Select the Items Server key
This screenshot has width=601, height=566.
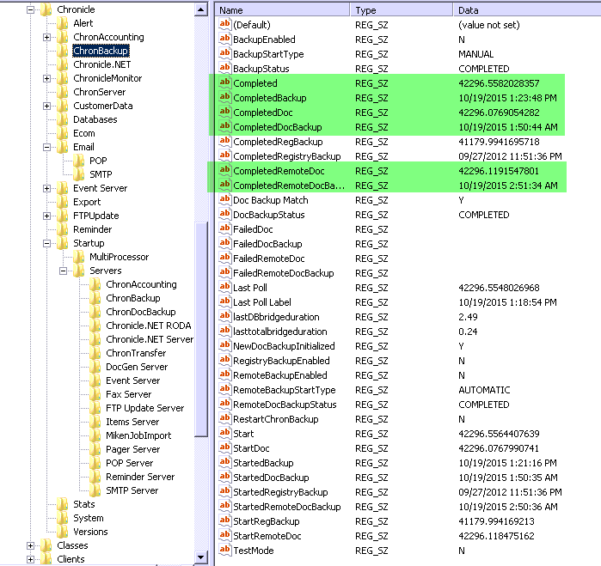(132, 422)
